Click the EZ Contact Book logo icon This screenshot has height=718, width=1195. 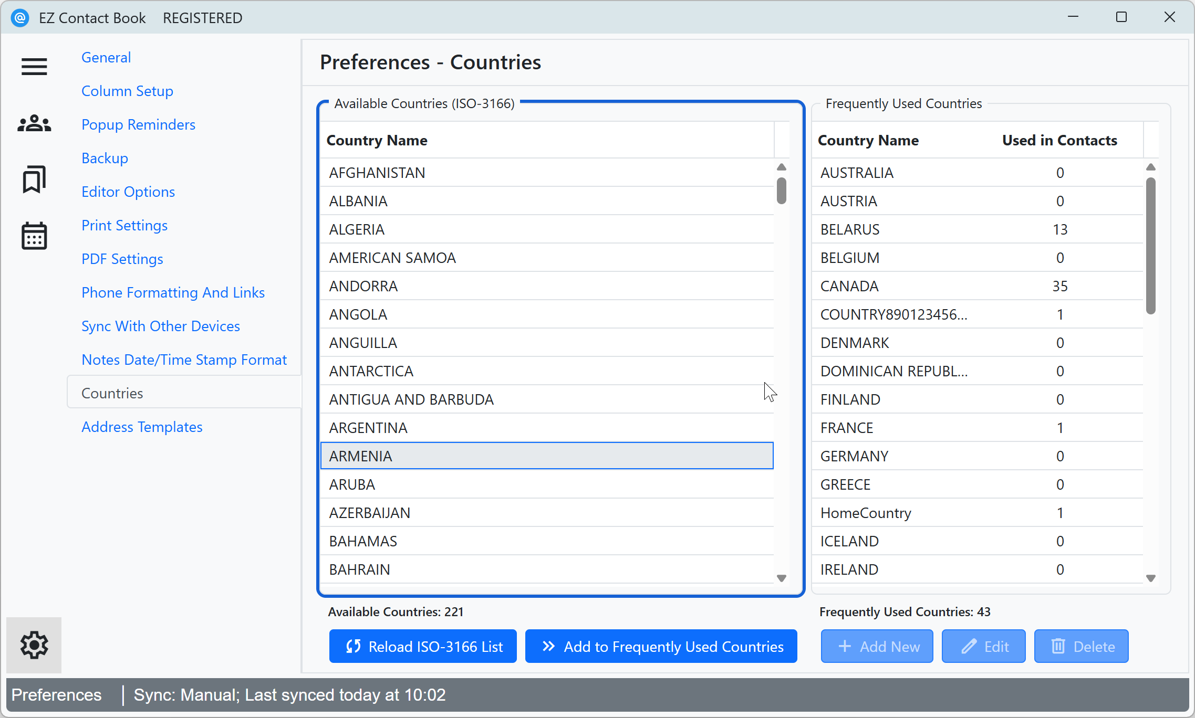click(20, 17)
